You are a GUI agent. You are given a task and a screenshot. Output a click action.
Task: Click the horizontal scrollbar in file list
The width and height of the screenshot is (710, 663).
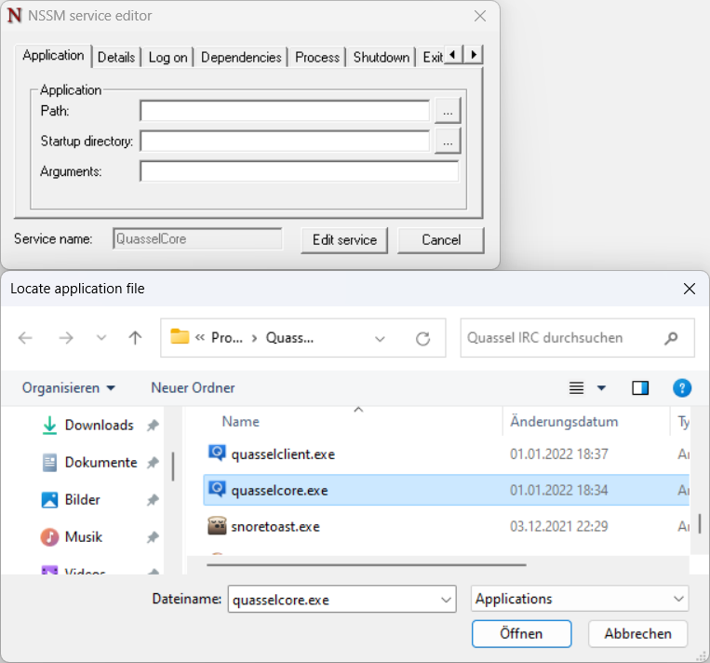point(367,564)
